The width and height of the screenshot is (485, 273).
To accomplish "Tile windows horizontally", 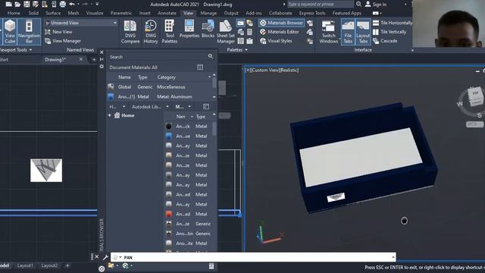I will click(x=393, y=23).
